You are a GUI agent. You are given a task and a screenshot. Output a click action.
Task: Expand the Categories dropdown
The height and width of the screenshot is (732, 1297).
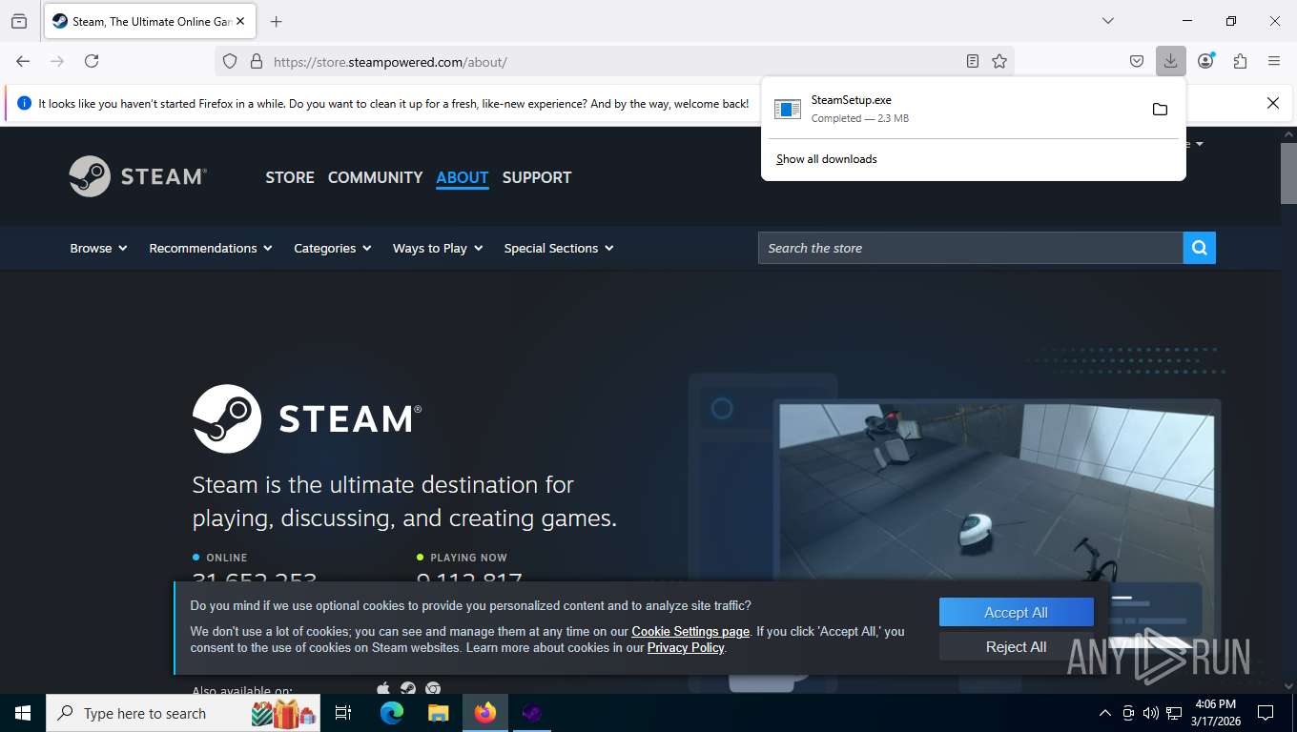[x=333, y=248]
